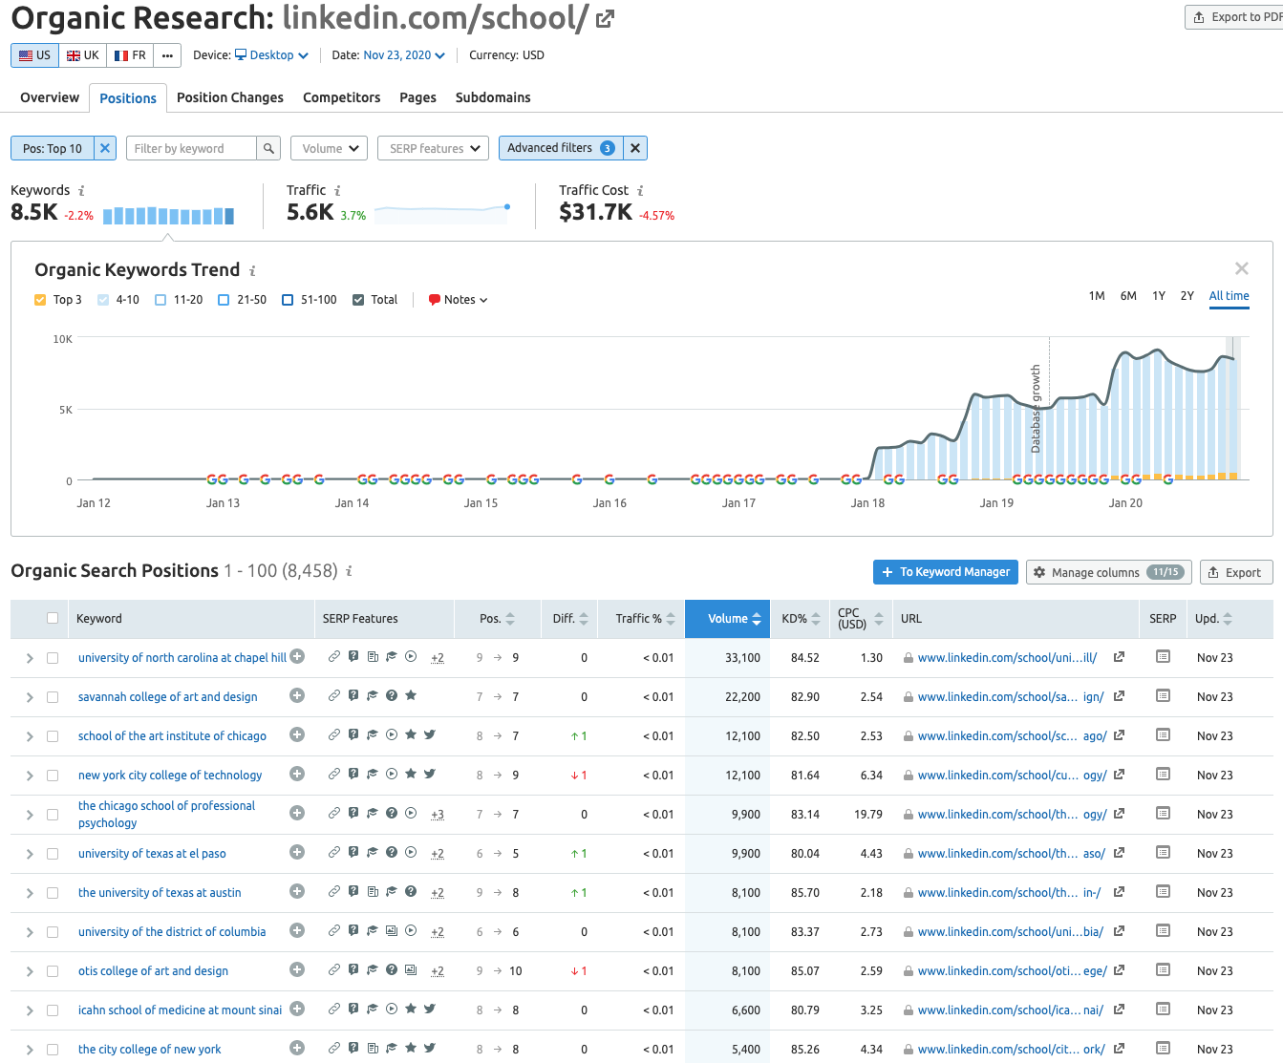Click the Filter by keyword input field
This screenshot has height=1063, width=1283.
click(x=191, y=148)
